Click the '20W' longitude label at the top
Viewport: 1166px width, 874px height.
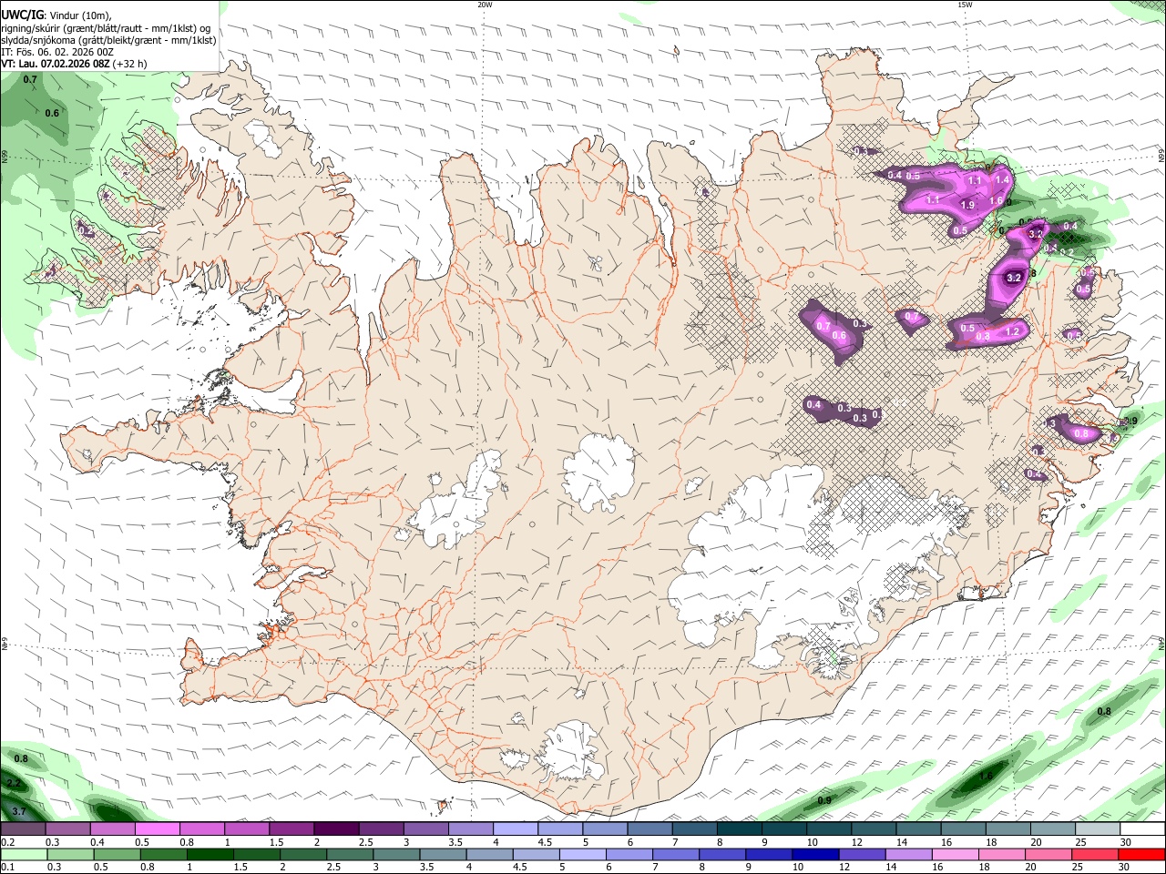coord(485,5)
